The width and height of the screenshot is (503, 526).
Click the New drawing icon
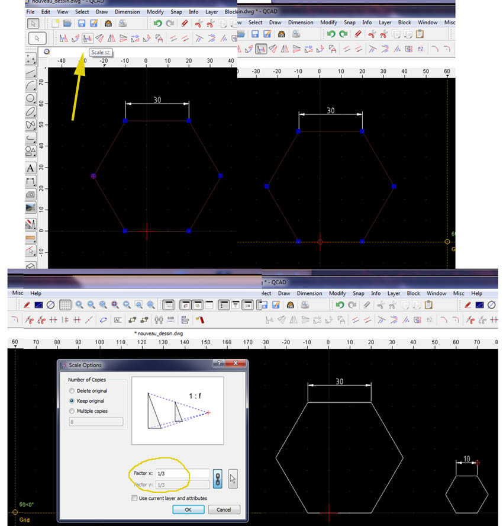[x=55, y=23]
